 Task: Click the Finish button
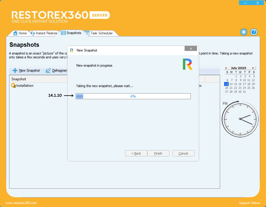click(x=158, y=153)
